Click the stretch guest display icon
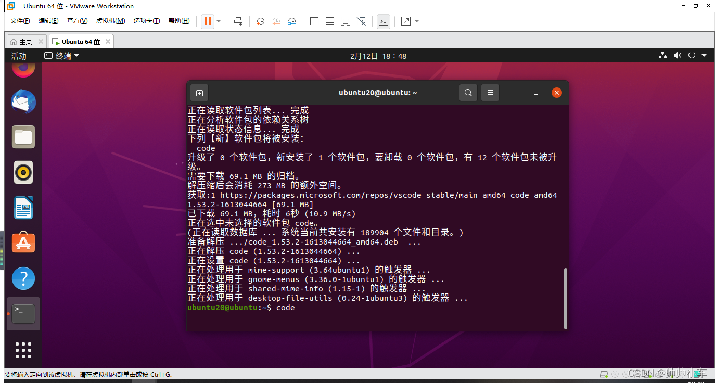The width and height of the screenshot is (715, 383). (406, 21)
